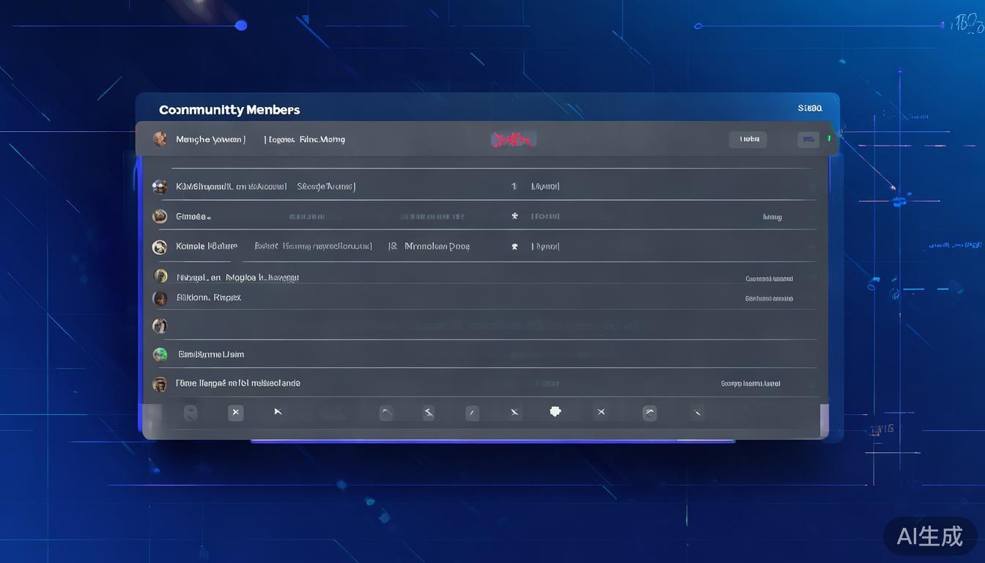Viewport: 985px width, 563px height.
Task: Select the top member row starting with Menghe
Action: point(211,139)
